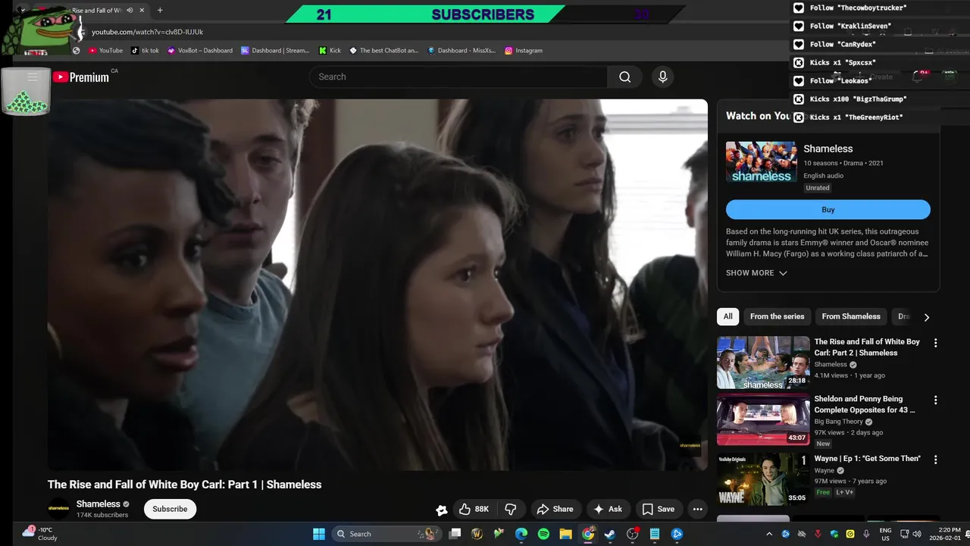Start voice search with the microphone icon
Image resolution: width=970 pixels, height=546 pixels.
[662, 77]
